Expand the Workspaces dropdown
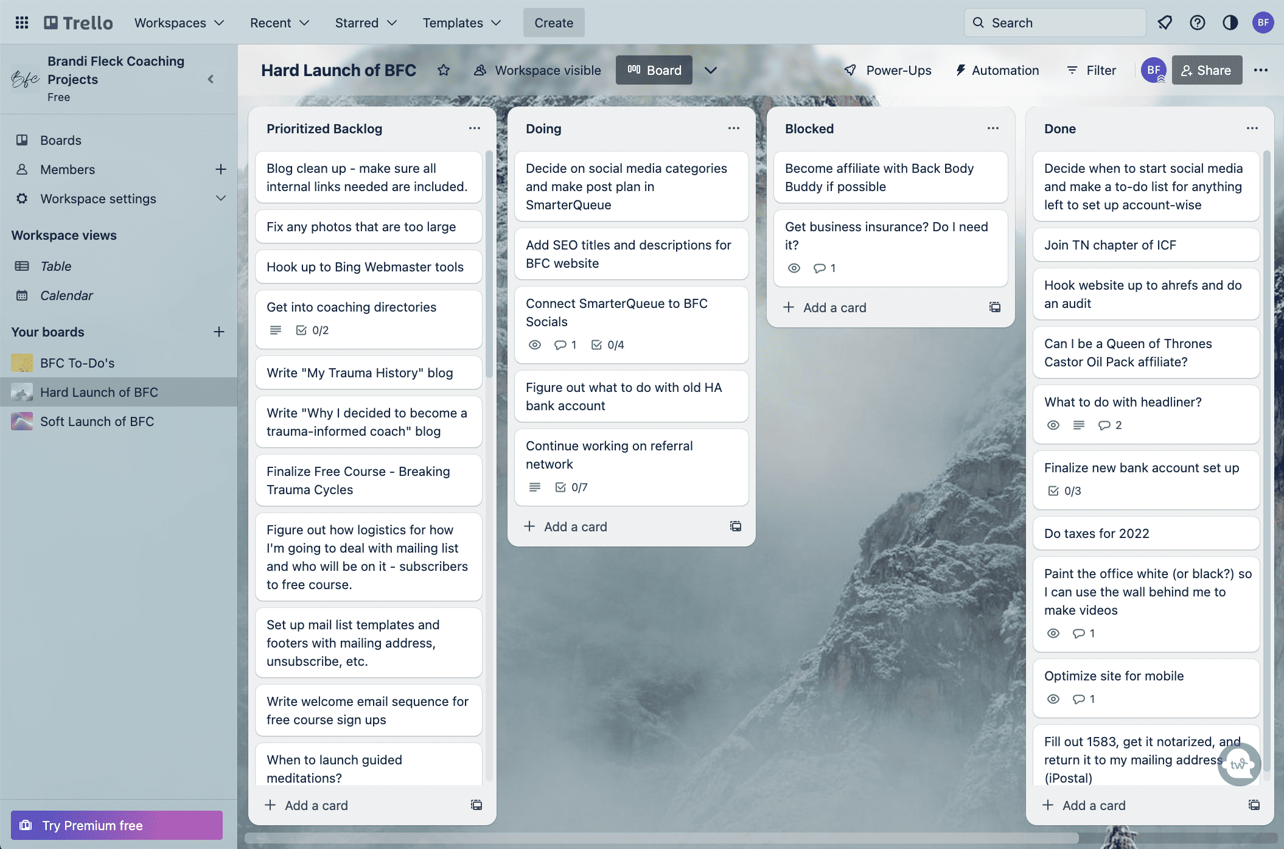1284x849 pixels. (180, 23)
